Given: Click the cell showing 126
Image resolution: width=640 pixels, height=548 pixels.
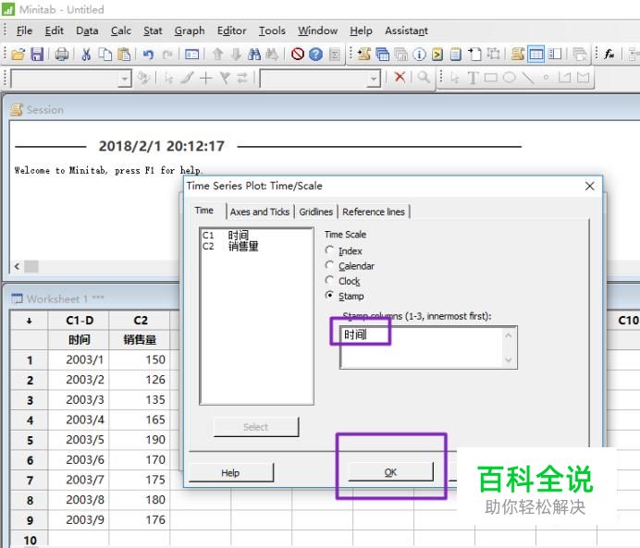Looking at the screenshot, I should click(140, 380).
